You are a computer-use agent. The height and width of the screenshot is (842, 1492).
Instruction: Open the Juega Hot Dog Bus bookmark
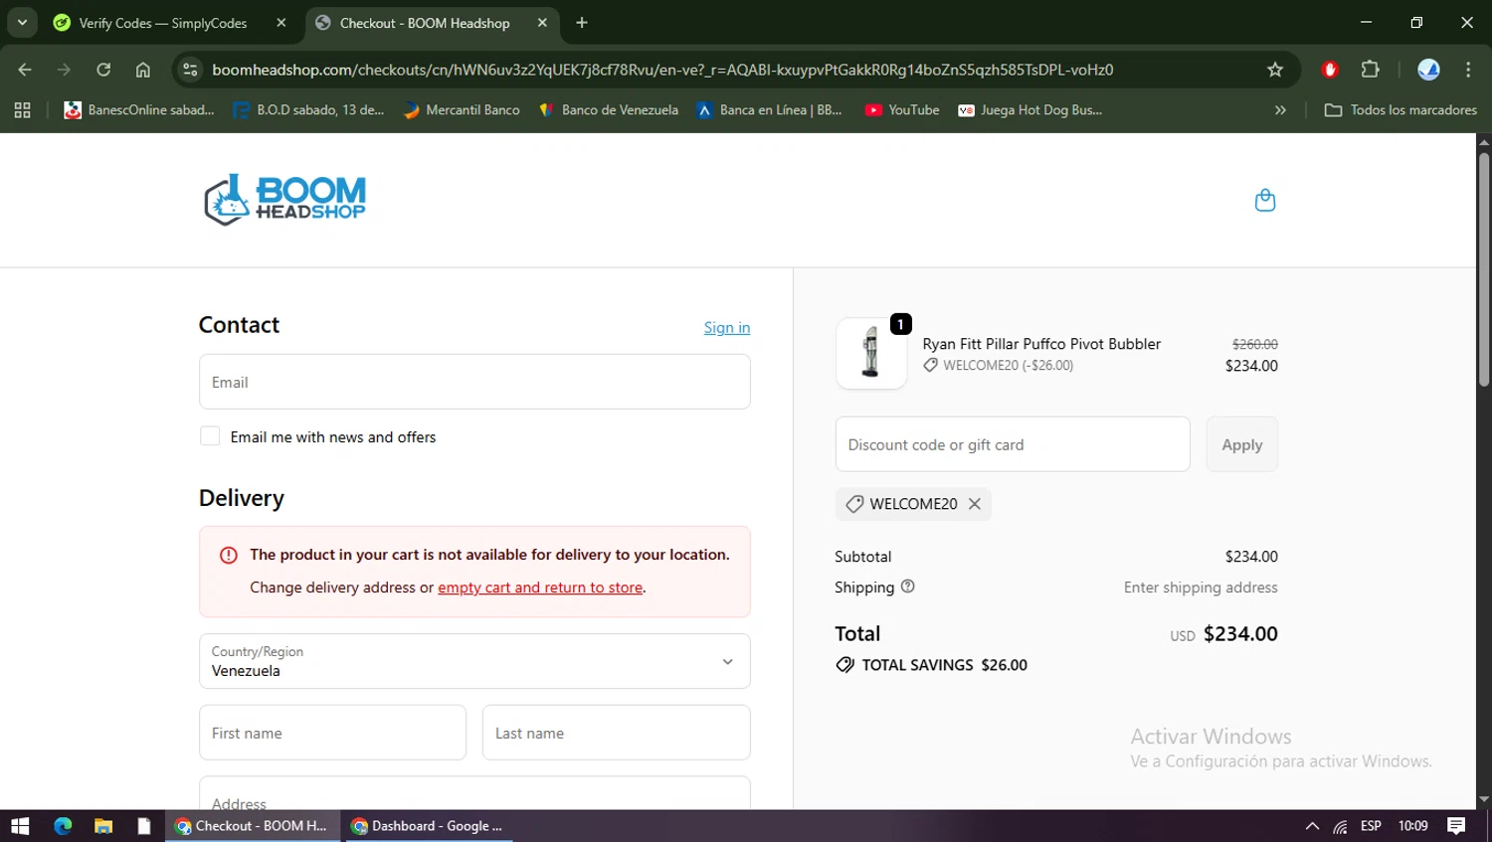tap(1029, 110)
